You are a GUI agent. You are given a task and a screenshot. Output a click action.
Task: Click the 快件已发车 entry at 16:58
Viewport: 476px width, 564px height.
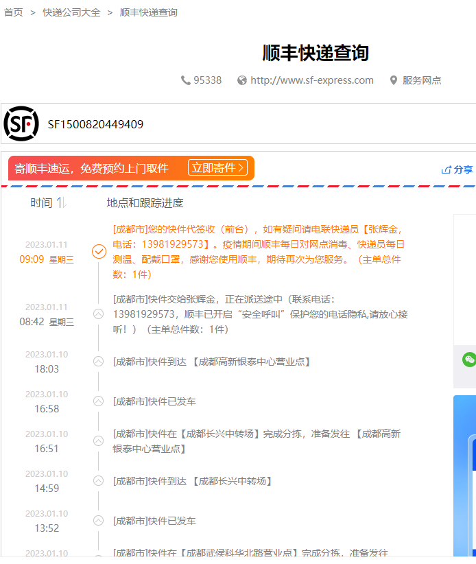154,401
